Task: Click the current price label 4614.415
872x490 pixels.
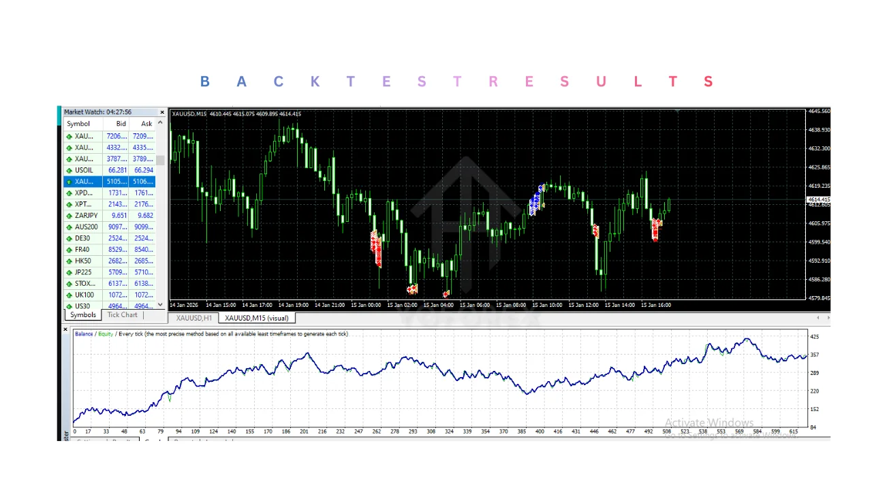Action: (x=818, y=199)
